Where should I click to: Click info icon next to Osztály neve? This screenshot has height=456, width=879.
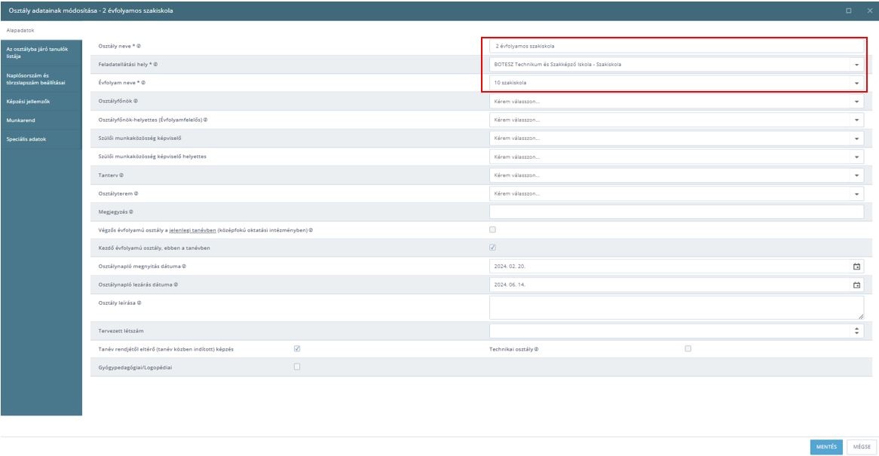coord(139,47)
